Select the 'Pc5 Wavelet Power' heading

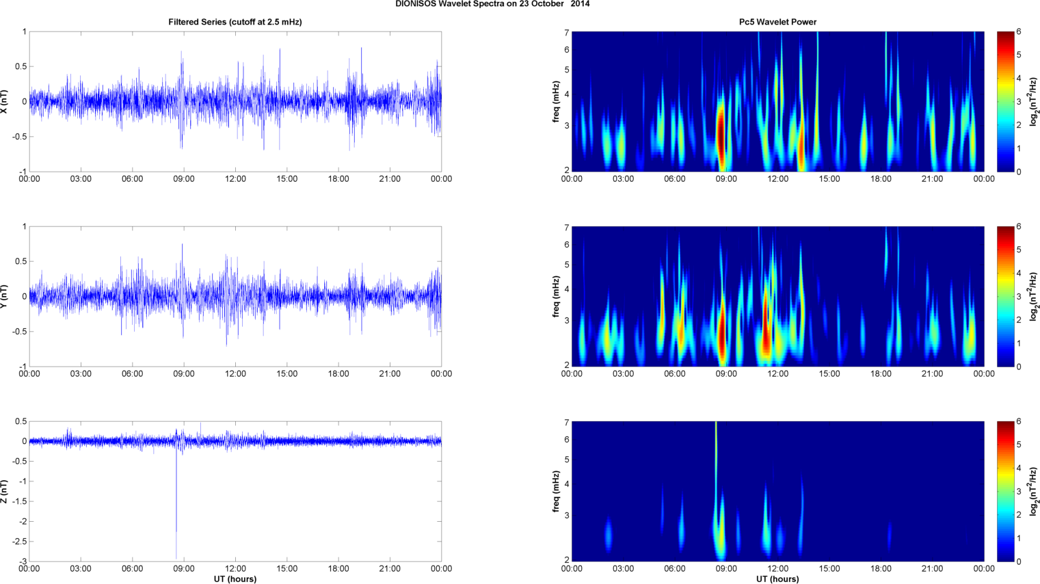777,22
